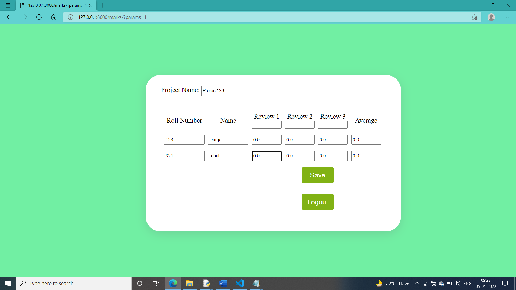The height and width of the screenshot is (290, 516).
Task: Click the Task View icon
Action: click(x=156, y=283)
